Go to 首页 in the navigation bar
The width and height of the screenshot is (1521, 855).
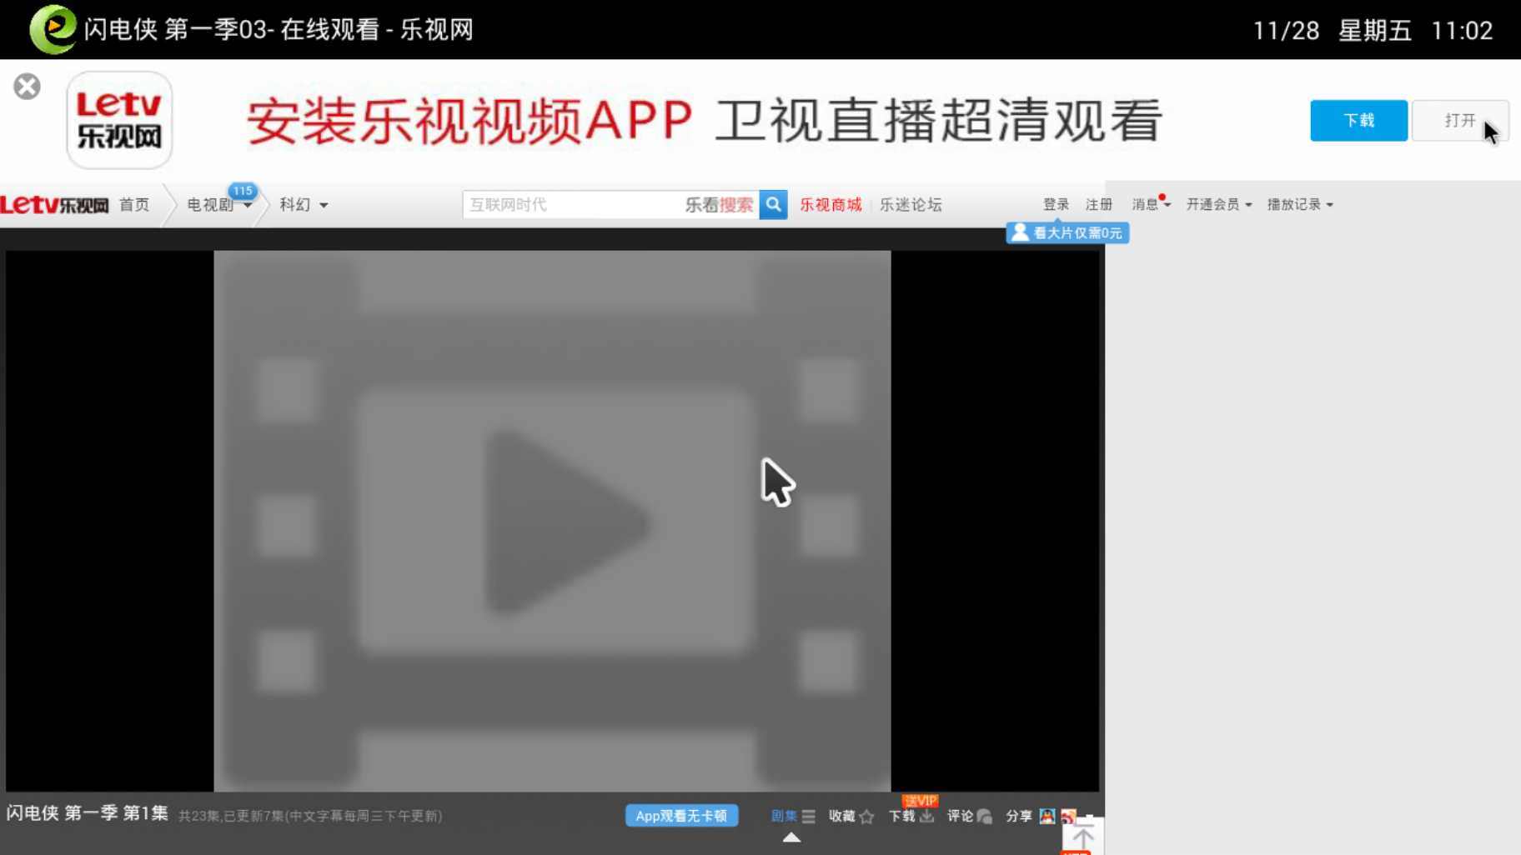click(x=134, y=205)
